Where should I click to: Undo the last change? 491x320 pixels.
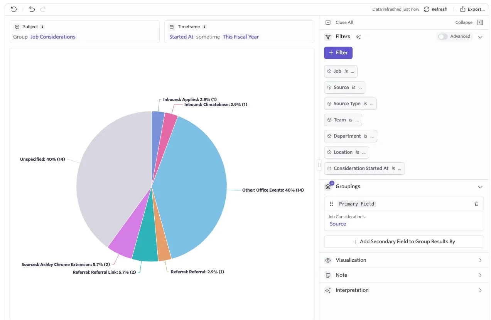point(32,9)
